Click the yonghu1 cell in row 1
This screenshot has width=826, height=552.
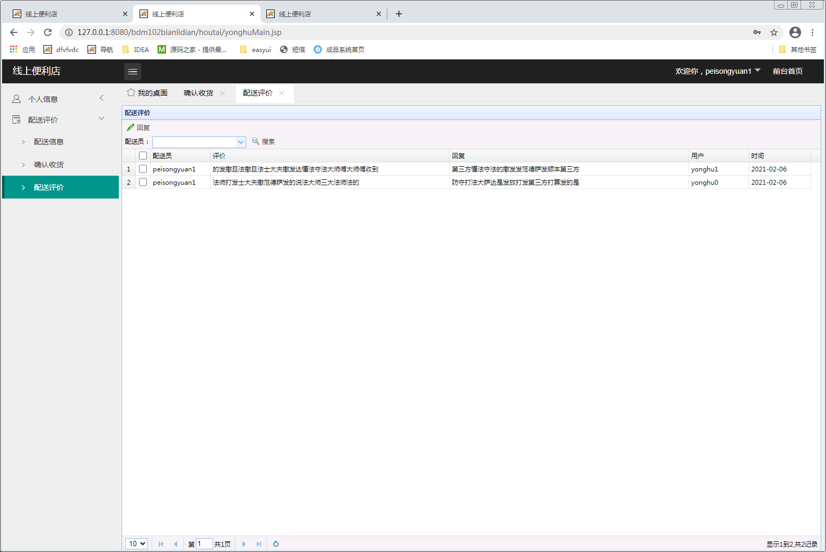pos(719,169)
